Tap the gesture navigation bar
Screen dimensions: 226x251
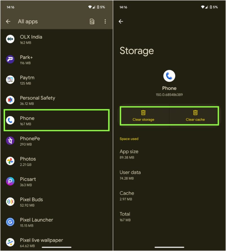pos(169,247)
